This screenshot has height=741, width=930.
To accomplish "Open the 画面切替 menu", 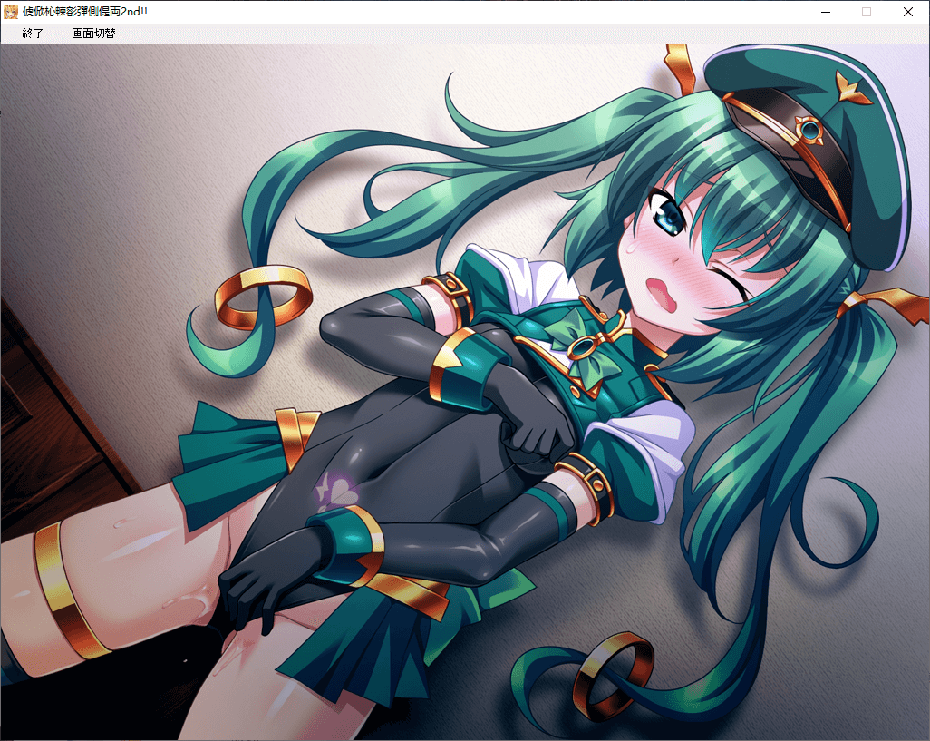I will coord(93,34).
